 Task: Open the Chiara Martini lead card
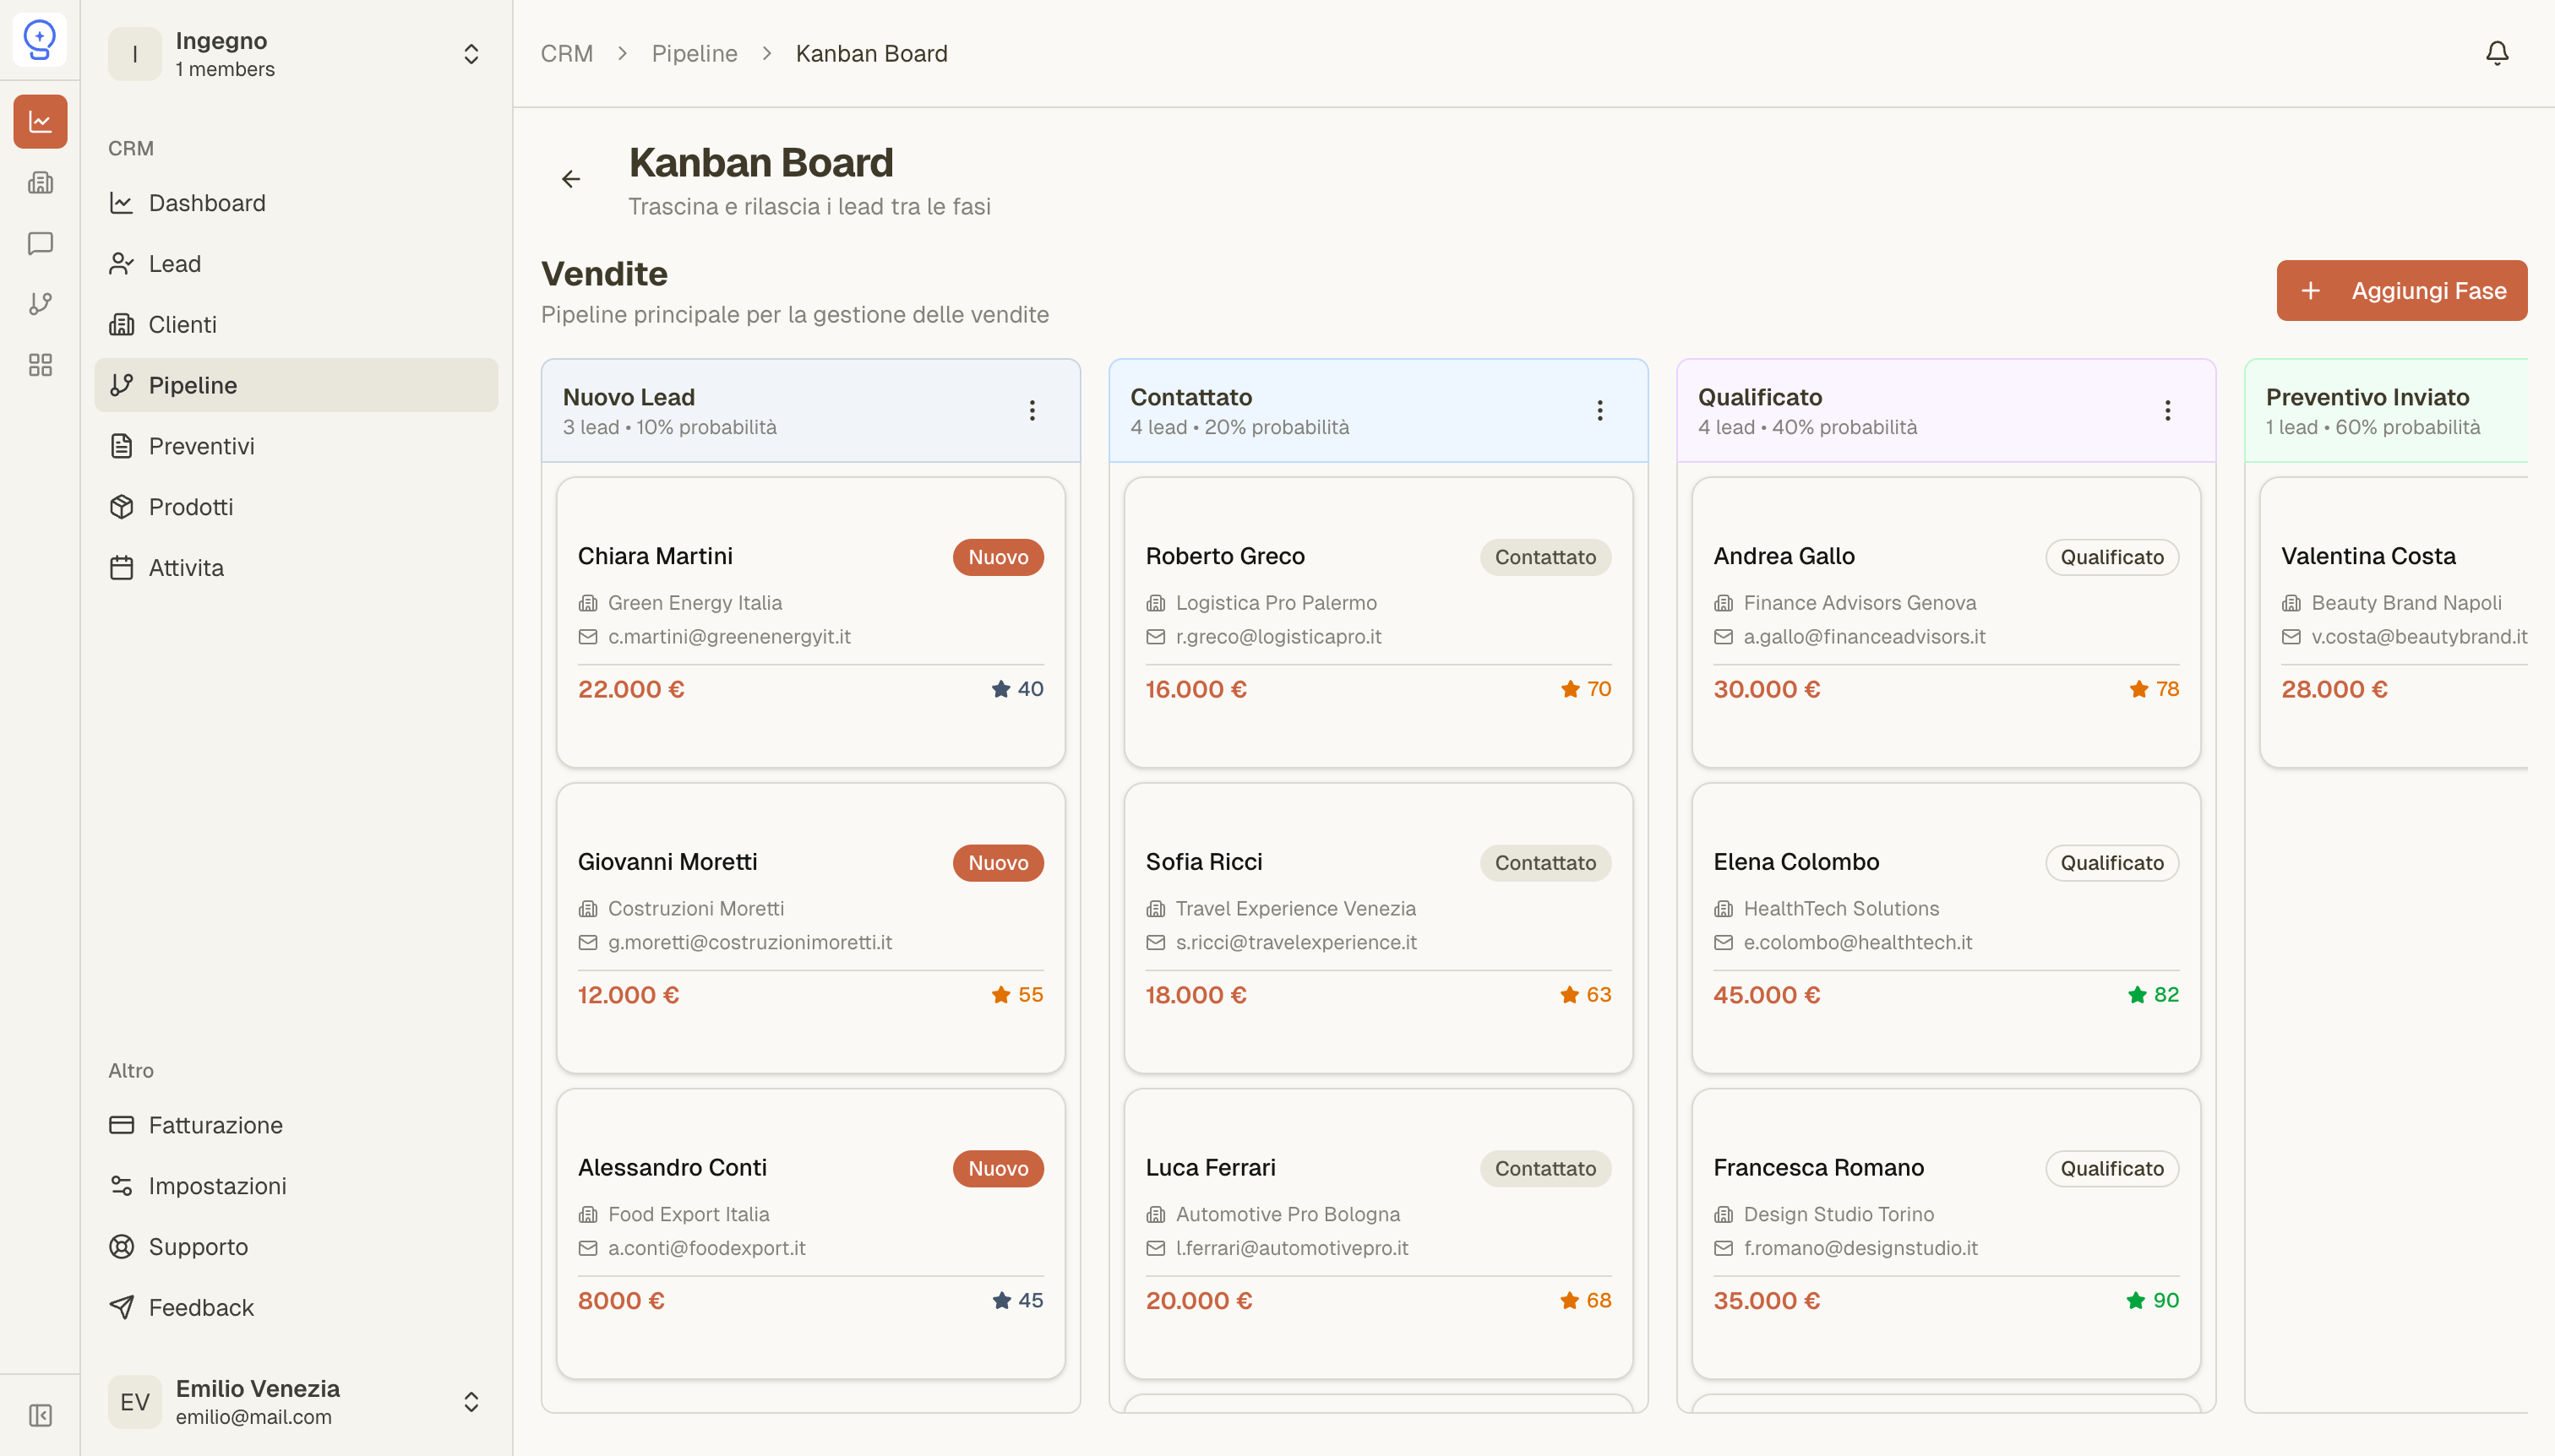tap(810, 622)
